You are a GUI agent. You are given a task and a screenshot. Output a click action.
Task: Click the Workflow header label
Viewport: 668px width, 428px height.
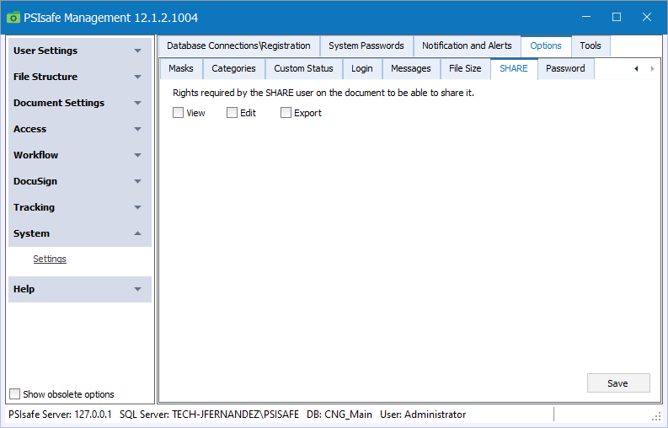point(35,155)
